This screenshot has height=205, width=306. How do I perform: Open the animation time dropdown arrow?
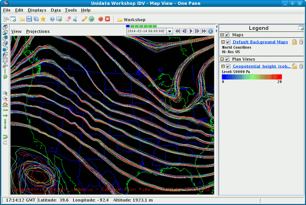(x=169, y=31)
